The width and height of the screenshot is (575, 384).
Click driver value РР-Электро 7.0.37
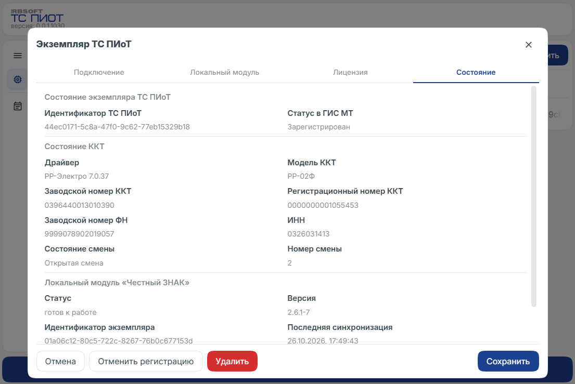[76, 176]
